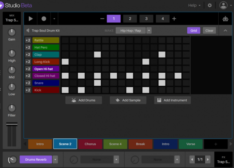This screenshot has height=168, width=234.
Task: Open the robot auto-generate icon
Action: tap(225, 19)
